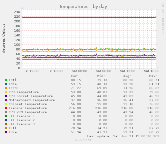This screenshot has width=166, height=144.
Task: Click the blue Tdie legend swatch (53.15 row)
Action: [6, 84]
